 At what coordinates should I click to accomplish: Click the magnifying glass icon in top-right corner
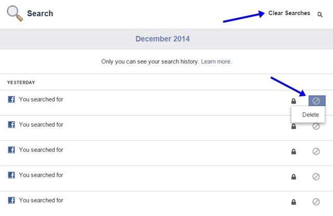tap(319, 15)
